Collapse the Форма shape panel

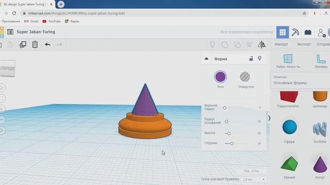pos(206,59)
